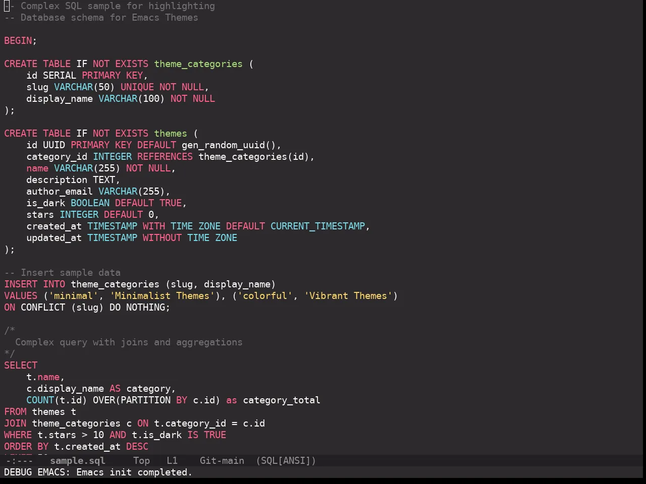Click t.name in the select list
This screenshot has width=646, height=484.
coord(43,377)
